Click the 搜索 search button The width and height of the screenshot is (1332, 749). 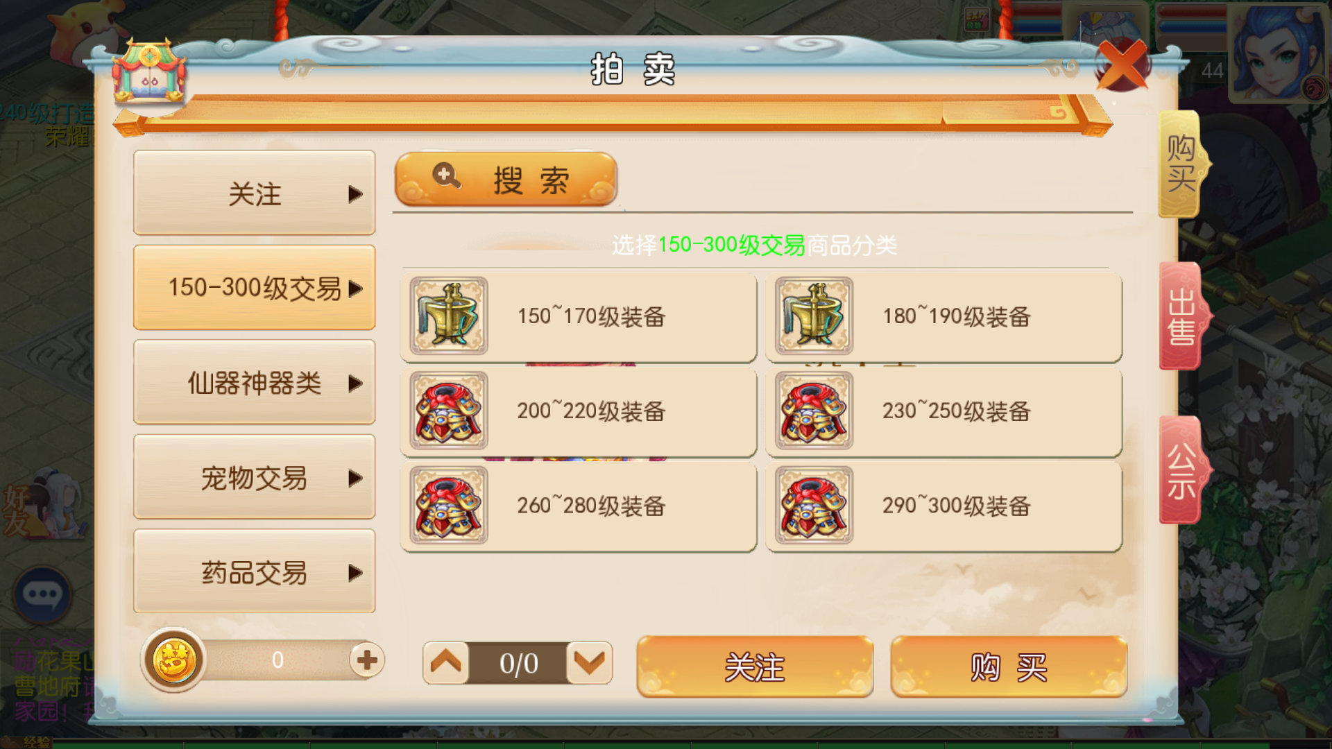click(506, 180)
